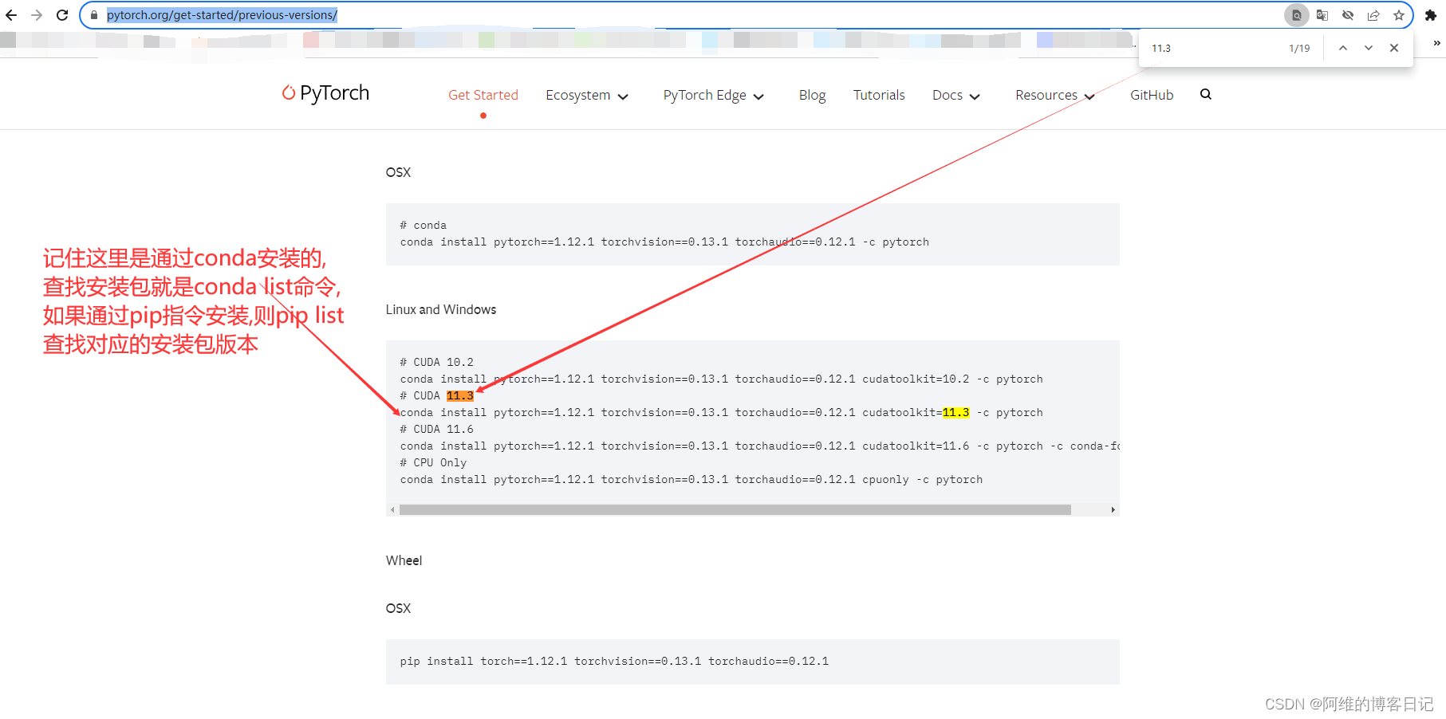Jump to previous find result
The image size is (1446, 719).
click(1343, 48)
